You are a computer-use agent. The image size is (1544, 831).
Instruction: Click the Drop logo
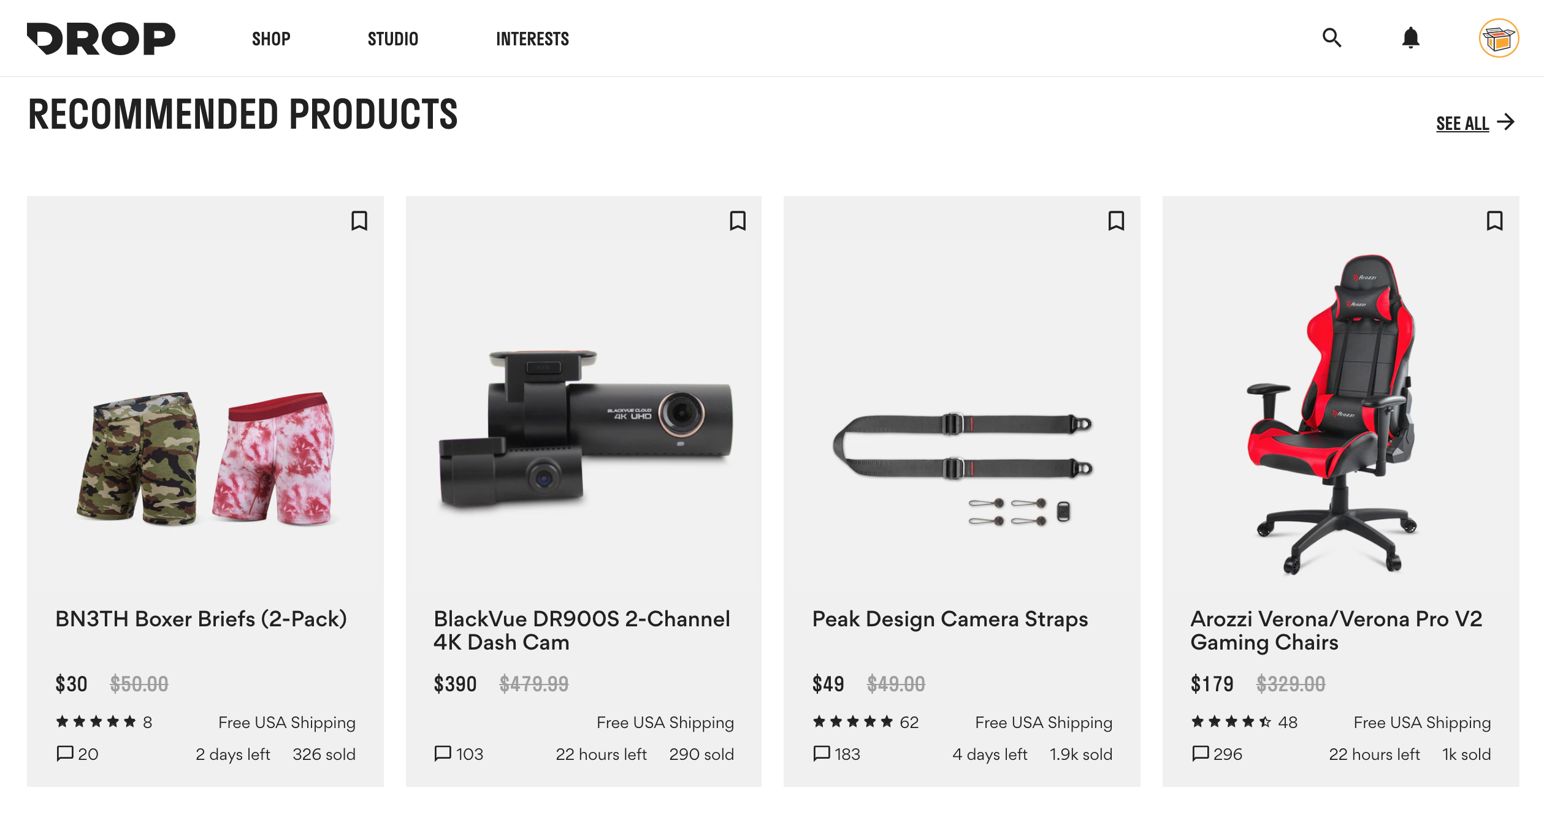click(101, 39)
